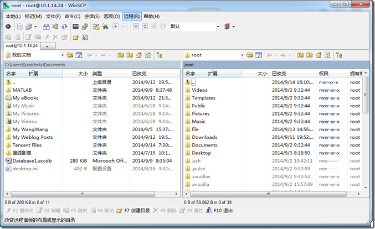Click F10 退出 button

click(219, 210)
